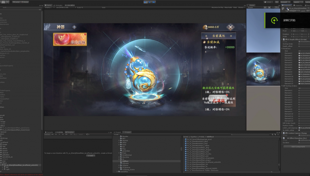The width and height of the screenshot is (310, 176).
Task: Click the Timeline play icon
Action: click(x=59, y=134)
